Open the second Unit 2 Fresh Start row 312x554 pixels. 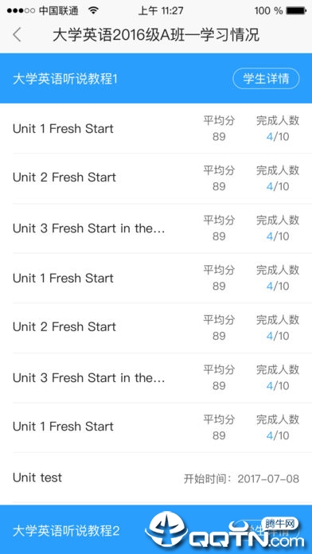(x=156, y=328)
